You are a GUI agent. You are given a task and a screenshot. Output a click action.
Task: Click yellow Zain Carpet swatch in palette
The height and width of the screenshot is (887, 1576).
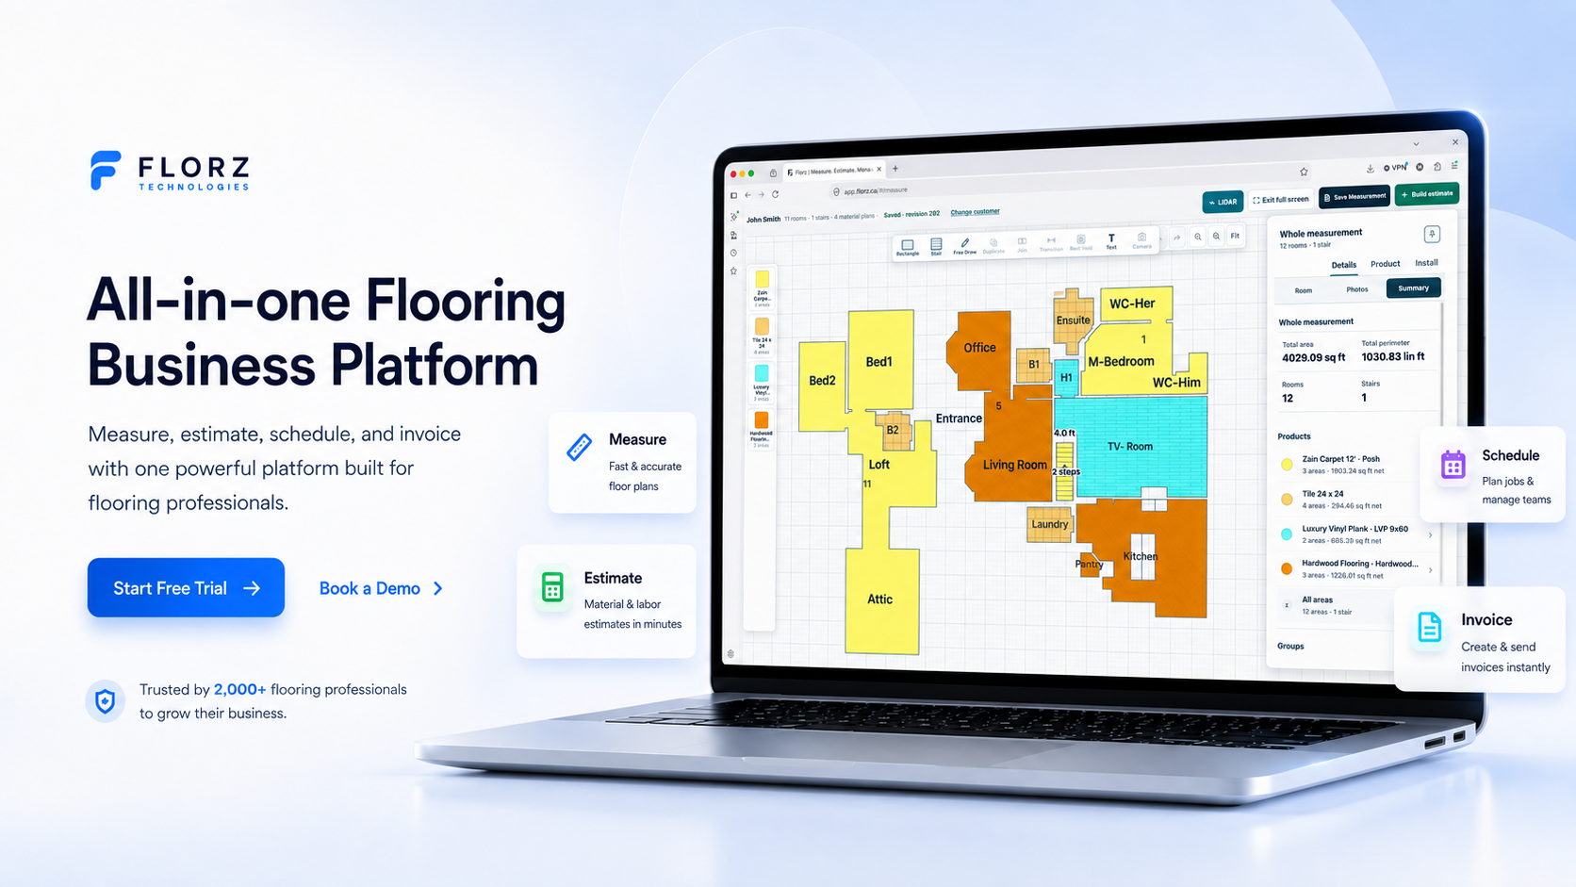762,279
